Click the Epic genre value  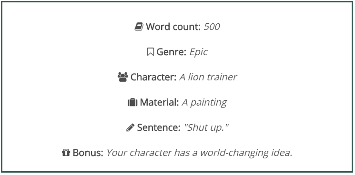click(198, 52)
